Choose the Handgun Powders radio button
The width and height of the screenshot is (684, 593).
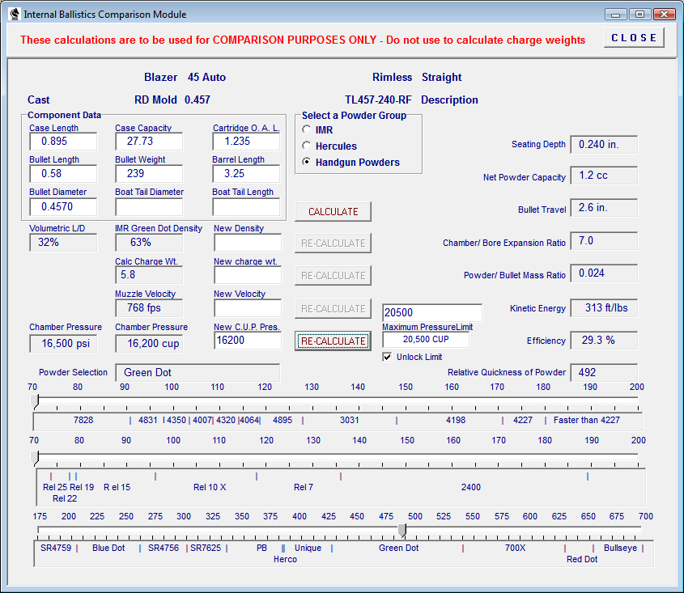[307, 162]
